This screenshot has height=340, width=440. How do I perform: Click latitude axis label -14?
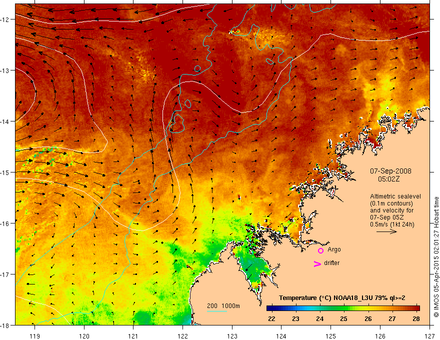(x=5, y=121)
